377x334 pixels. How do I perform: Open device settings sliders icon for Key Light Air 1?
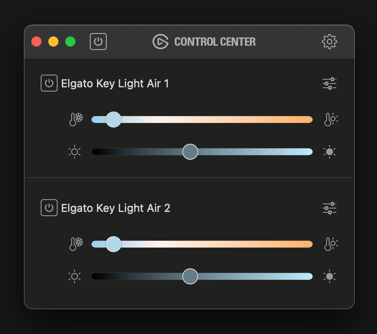coord(330,83)
